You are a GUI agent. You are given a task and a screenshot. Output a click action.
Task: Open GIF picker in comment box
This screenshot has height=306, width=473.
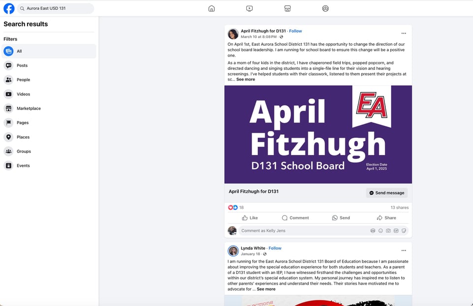click(396, 231)
